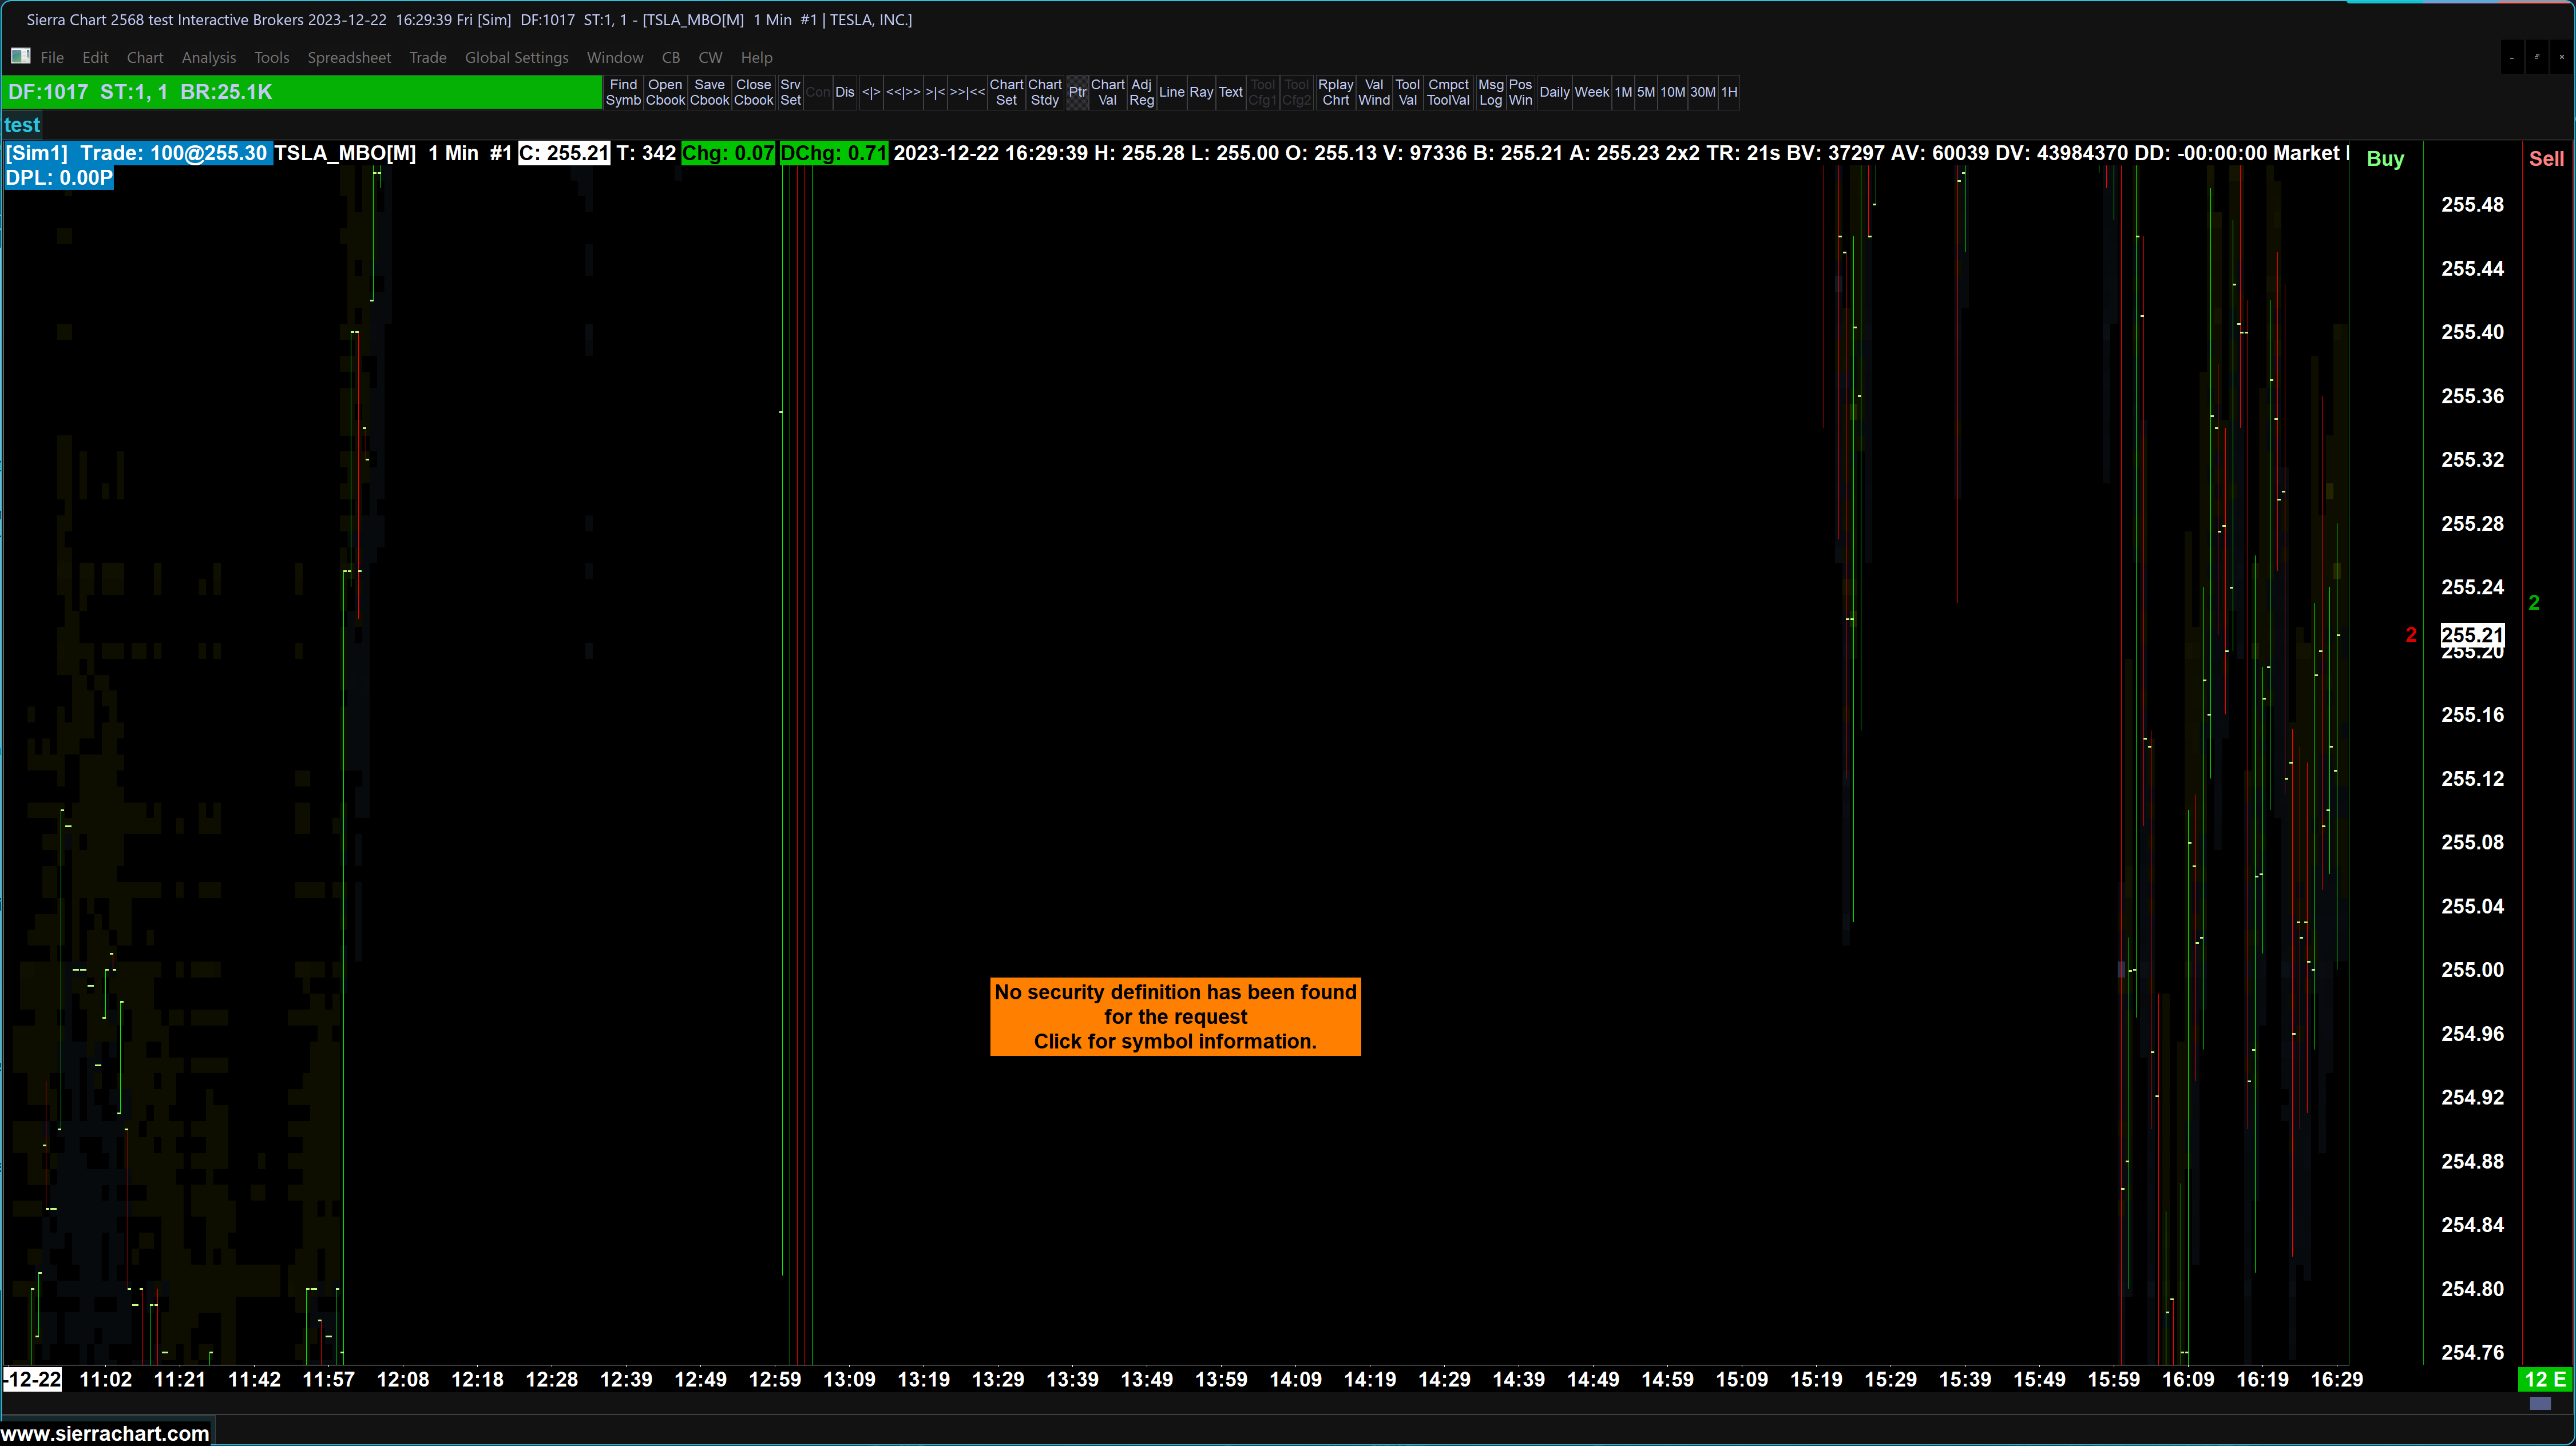
Task: Switch timeframe to 1H
Action: pyautogui.click(x=1729, y=92)
